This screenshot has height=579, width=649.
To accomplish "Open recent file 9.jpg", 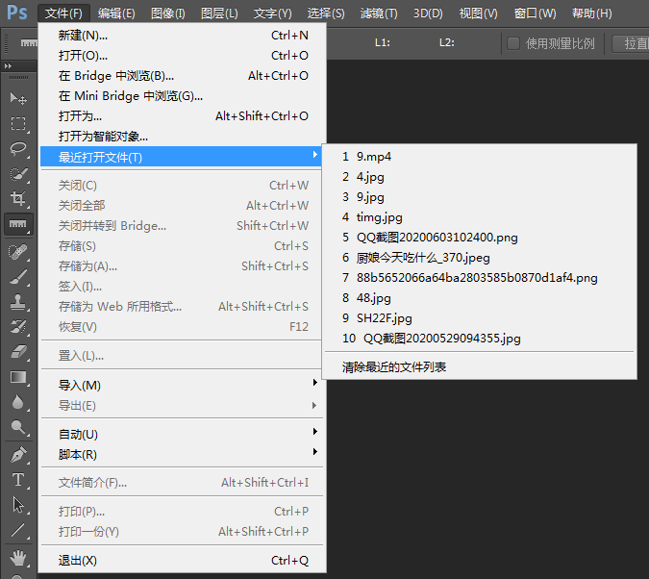I will 480,197.
